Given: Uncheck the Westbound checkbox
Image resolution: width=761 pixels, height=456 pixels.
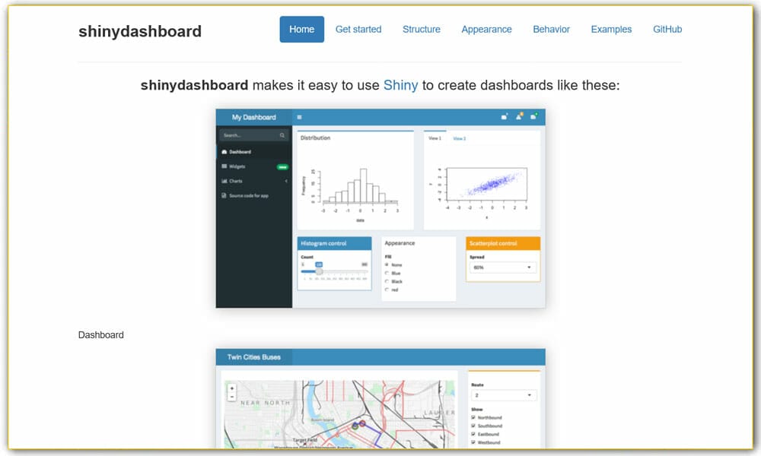Looking at the screenshot, I should [x=473, y=442].
